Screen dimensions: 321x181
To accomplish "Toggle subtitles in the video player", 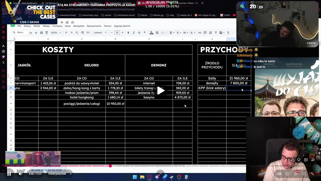I will 287,174.
